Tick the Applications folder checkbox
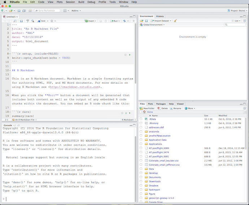The width and height of the screenshot is (249, 205). click(x=141, y=144)
